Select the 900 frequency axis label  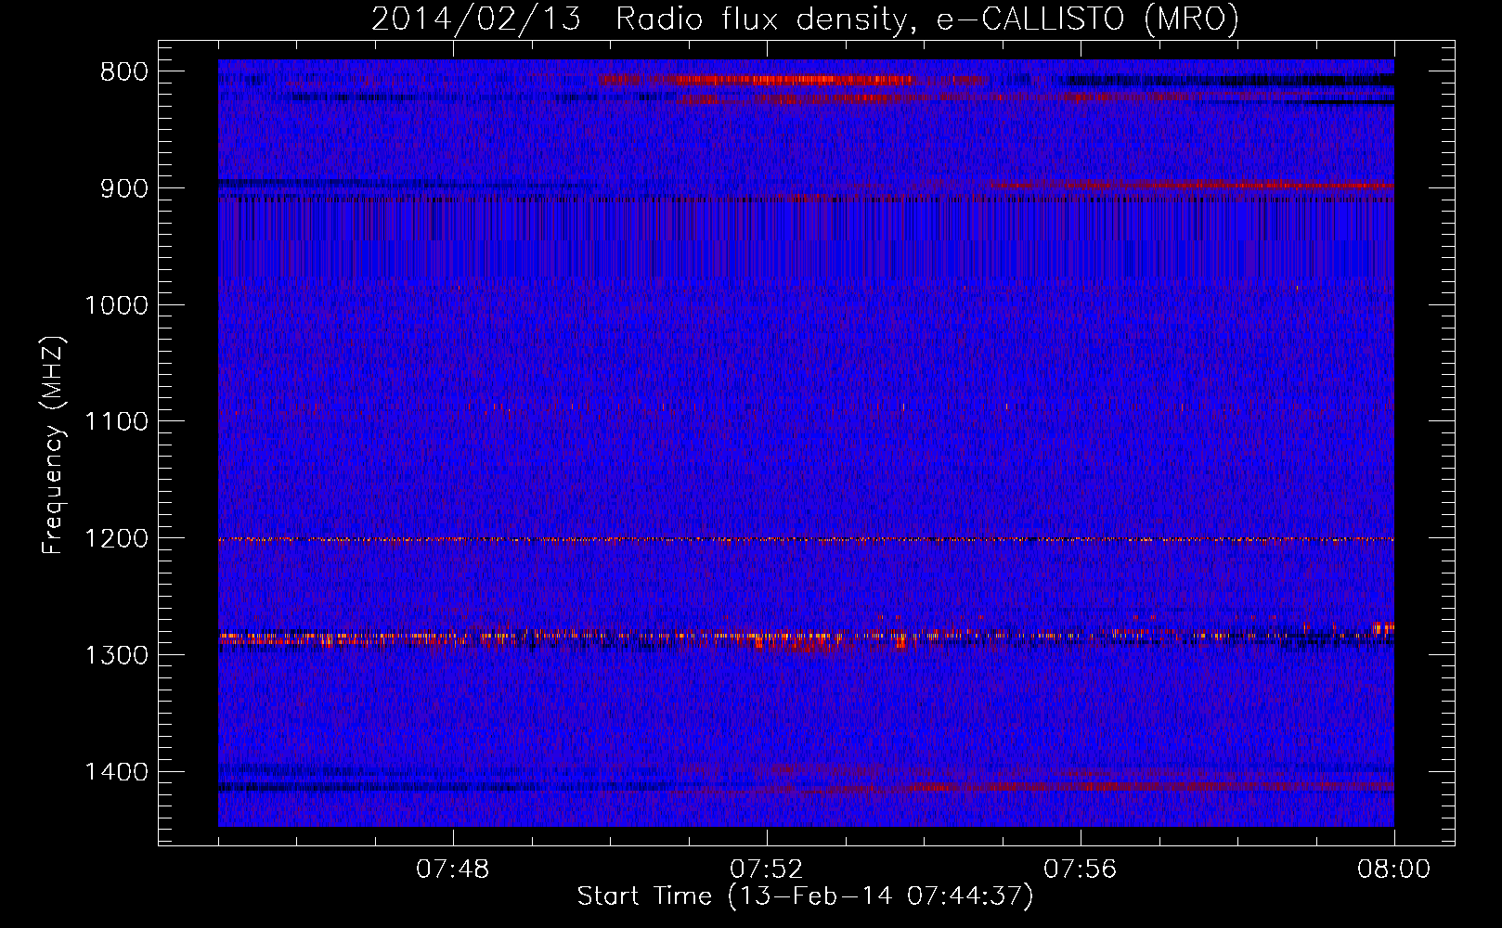tap(124, 188)
